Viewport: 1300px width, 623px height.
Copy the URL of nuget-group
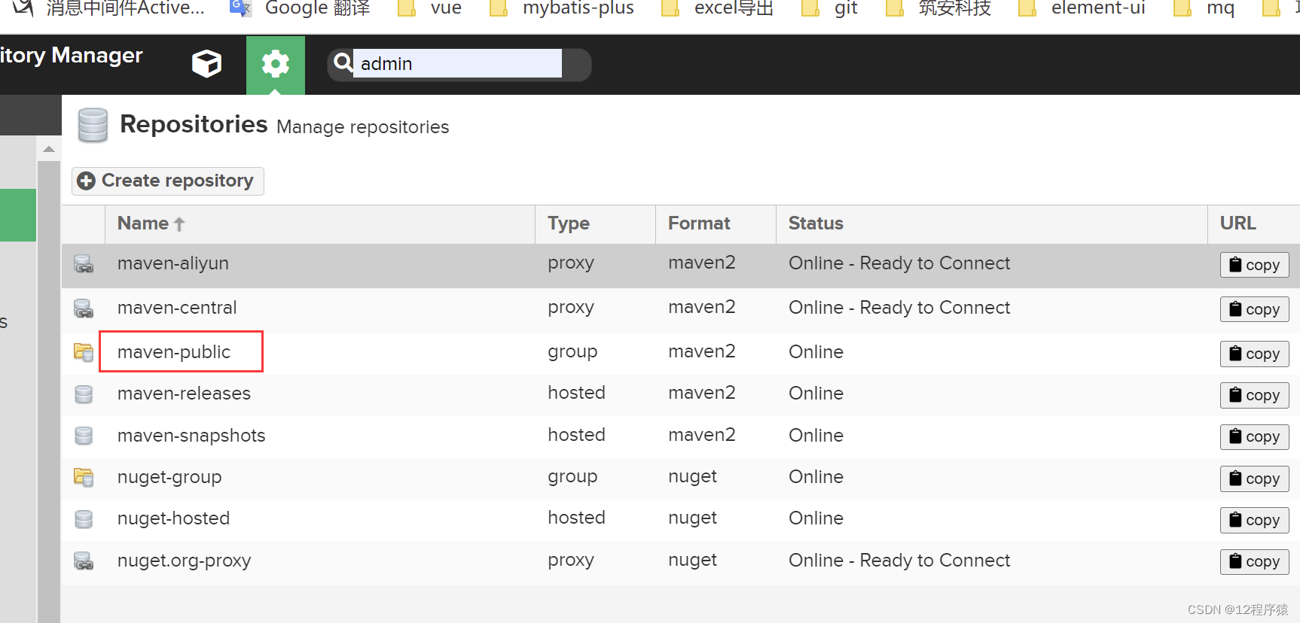(x=1254, y=479)
